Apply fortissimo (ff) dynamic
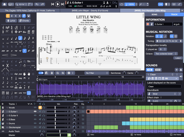This screenshot has height=137, width=184. point(29,51)
